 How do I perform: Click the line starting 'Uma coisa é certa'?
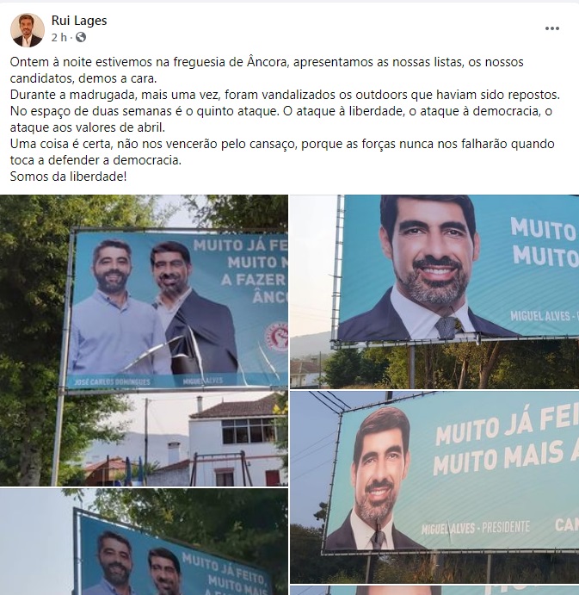click(282, 152)
